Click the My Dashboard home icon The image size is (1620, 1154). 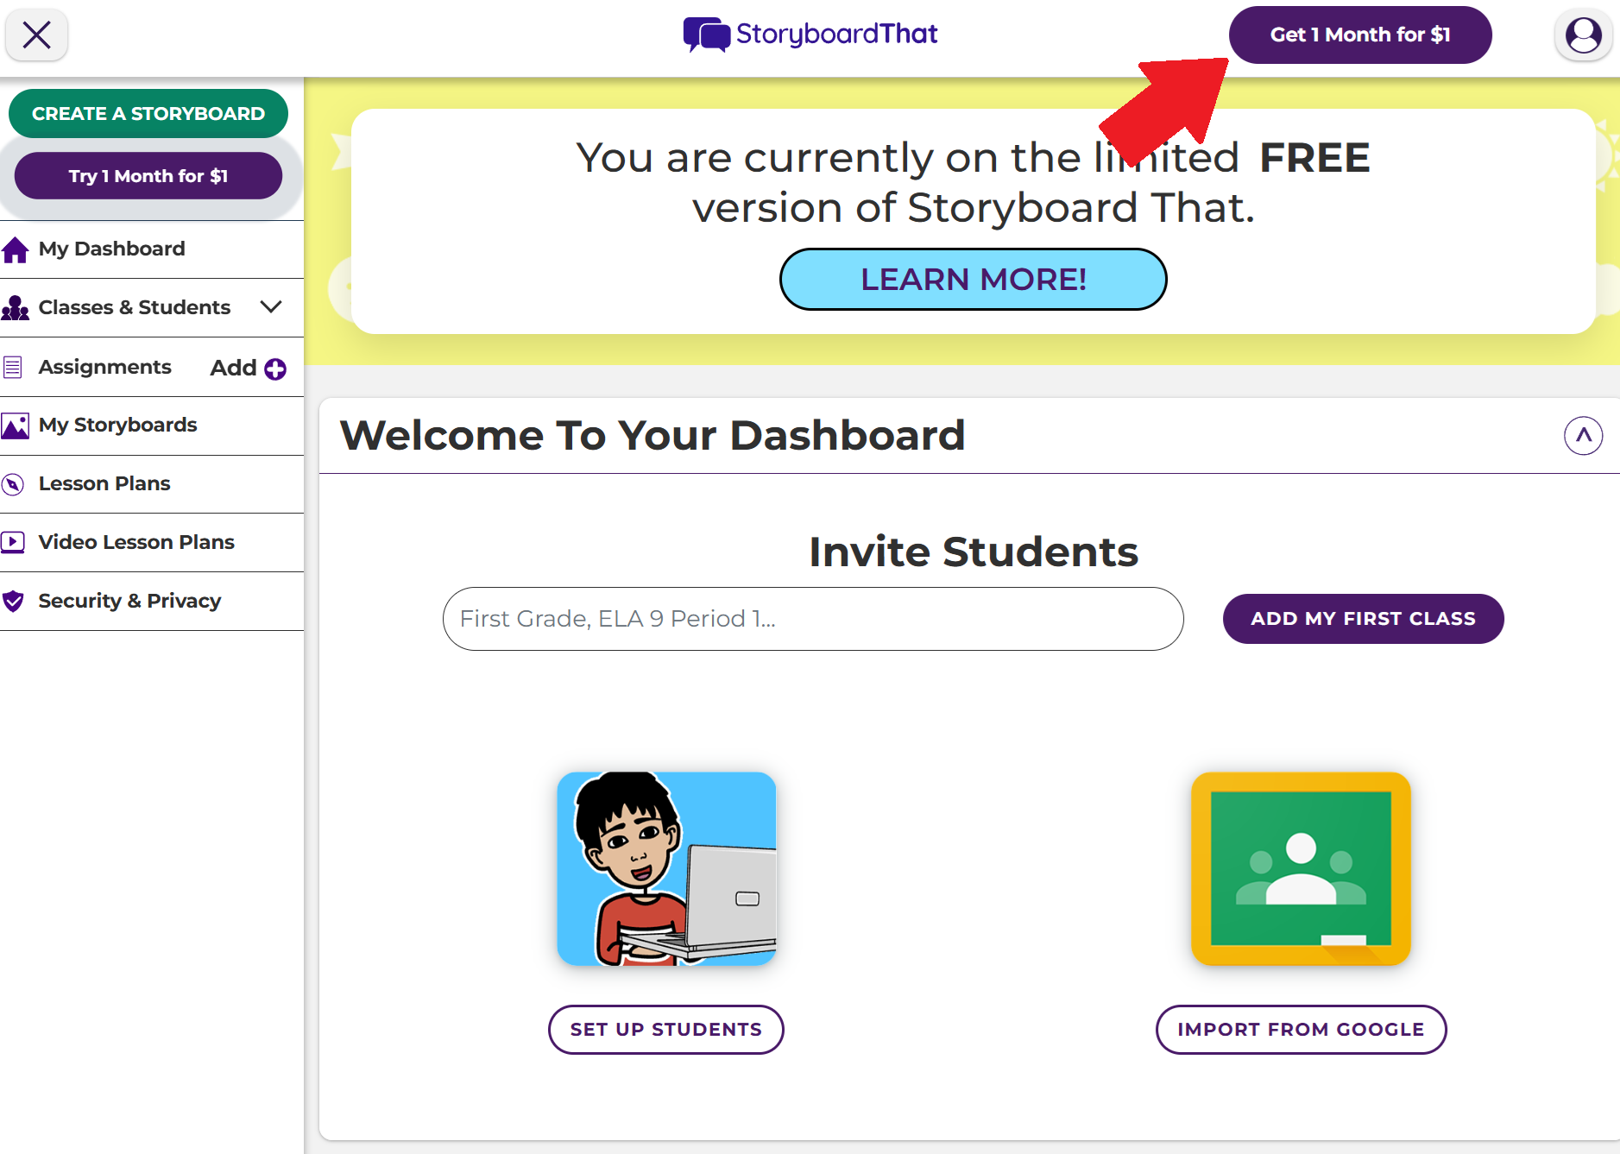(x=16, y=249)
